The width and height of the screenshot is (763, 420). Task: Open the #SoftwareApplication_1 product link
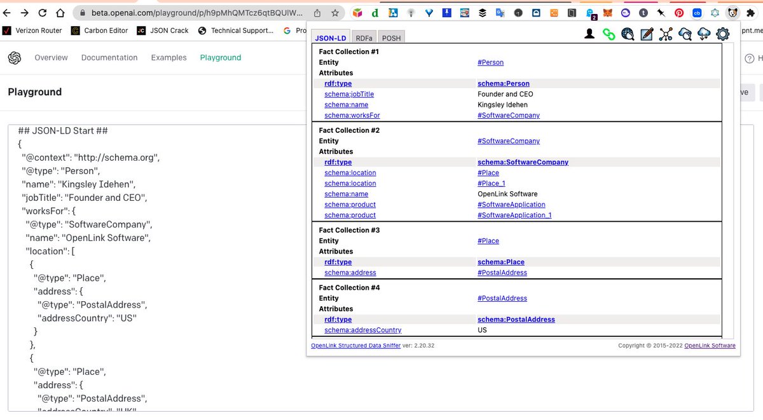pos(514,215)
